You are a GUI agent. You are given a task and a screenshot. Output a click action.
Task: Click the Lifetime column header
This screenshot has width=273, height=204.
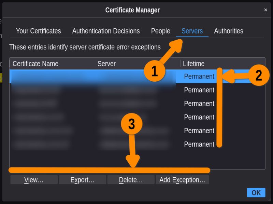(195, 64)
